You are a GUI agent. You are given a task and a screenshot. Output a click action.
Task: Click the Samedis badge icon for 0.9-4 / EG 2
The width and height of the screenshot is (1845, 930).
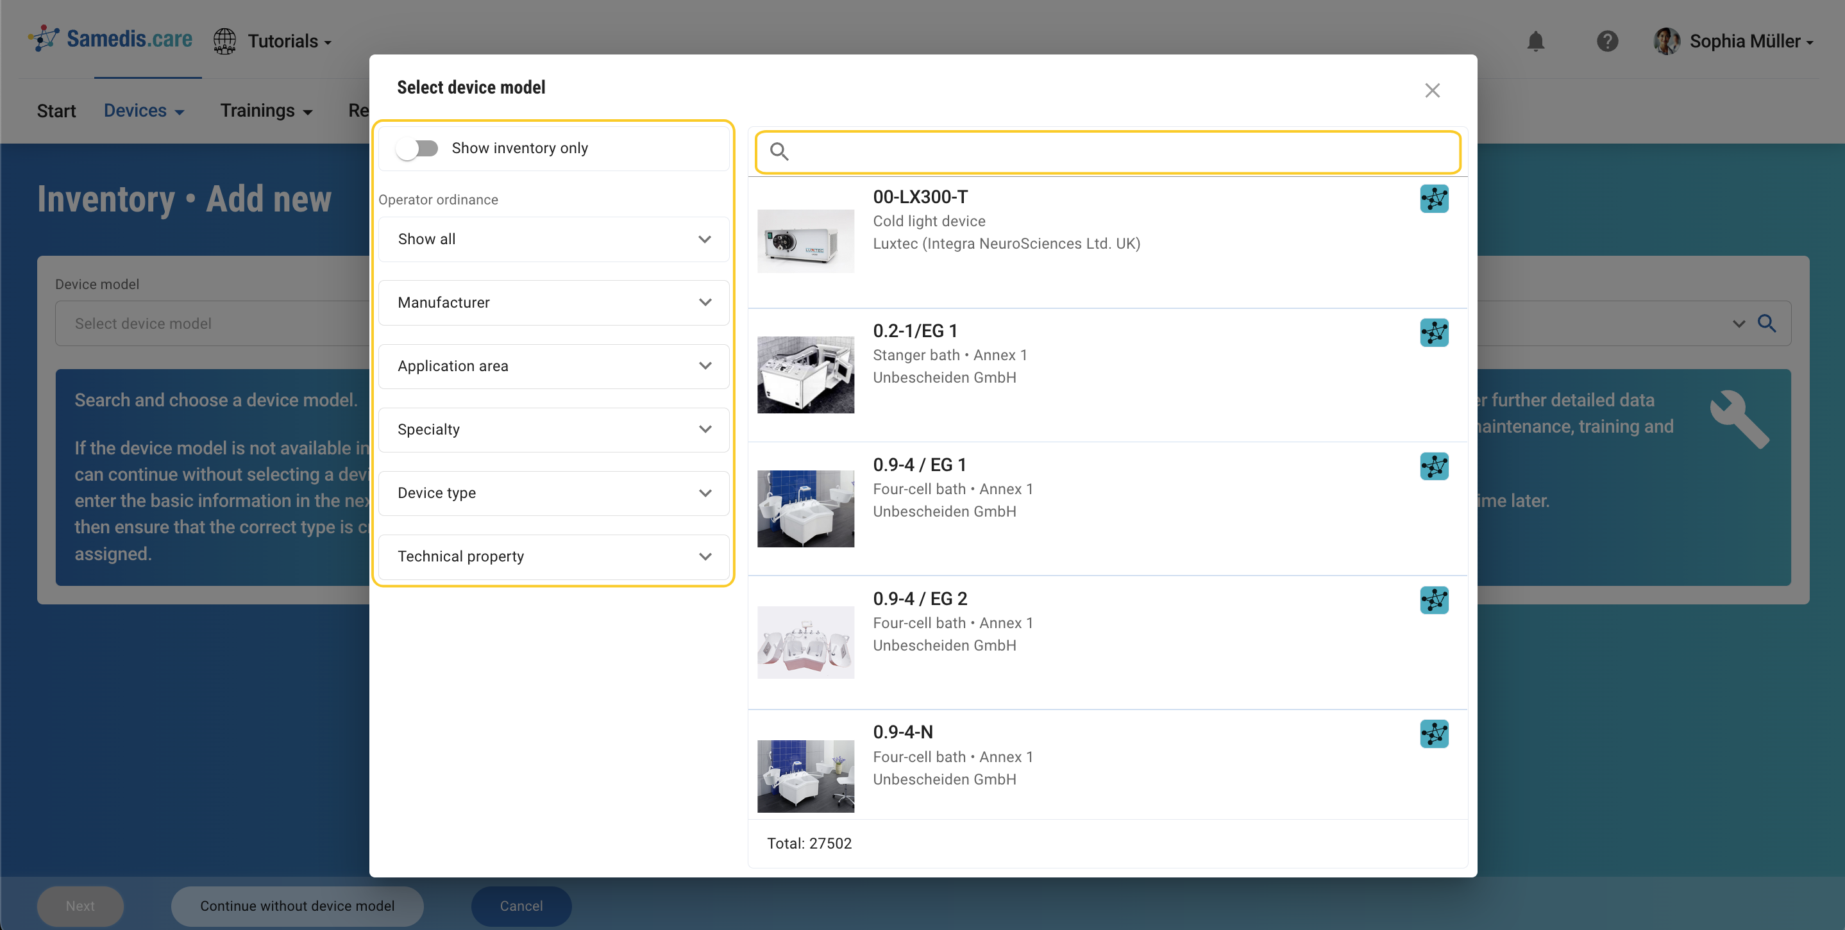coord(1433,600)
